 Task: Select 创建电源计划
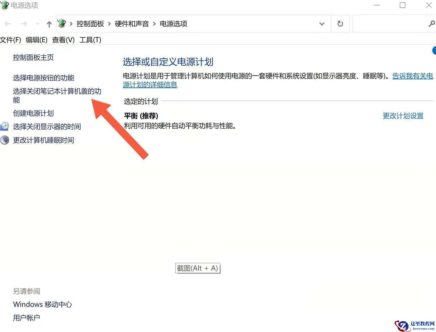33,113
